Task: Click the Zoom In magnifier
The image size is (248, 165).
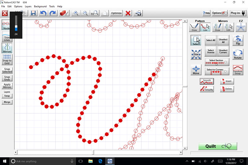Action: pos(75,13)
